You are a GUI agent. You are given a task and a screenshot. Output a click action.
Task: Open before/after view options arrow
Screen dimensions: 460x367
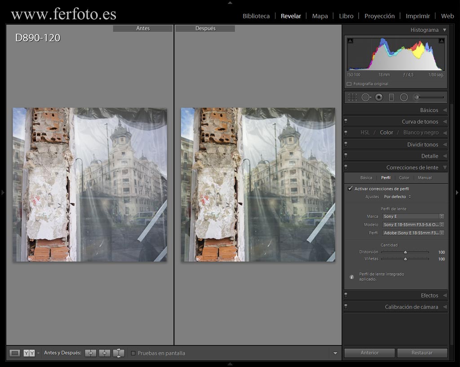pos(38,353)
